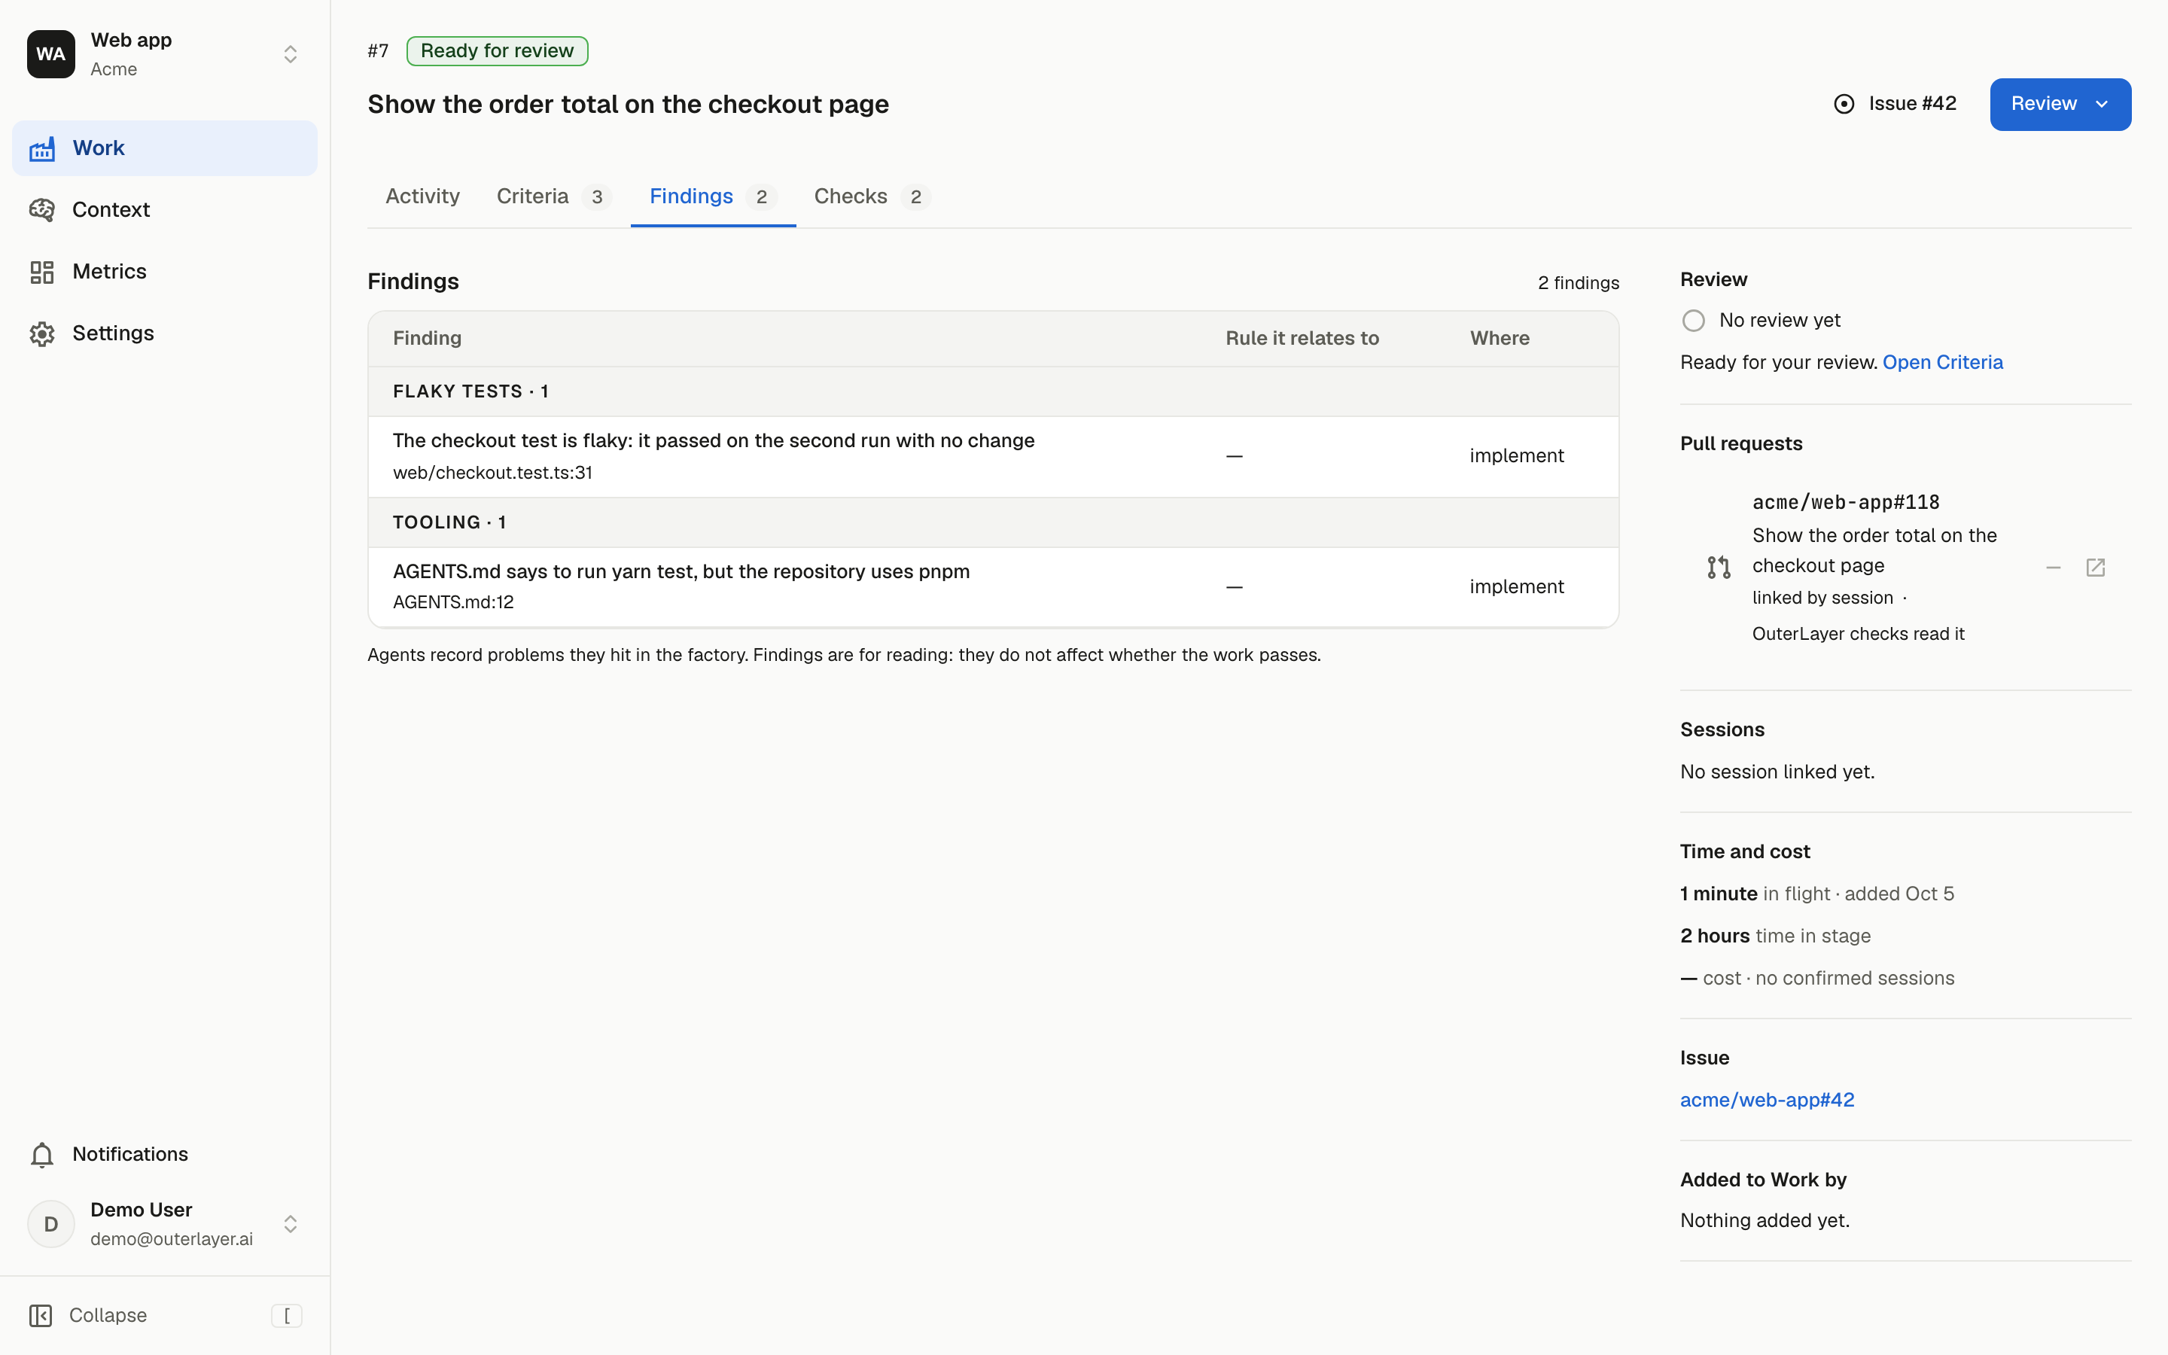
Task: Click the Rule it relates to column header
Action: click(x=1302, y=338)
